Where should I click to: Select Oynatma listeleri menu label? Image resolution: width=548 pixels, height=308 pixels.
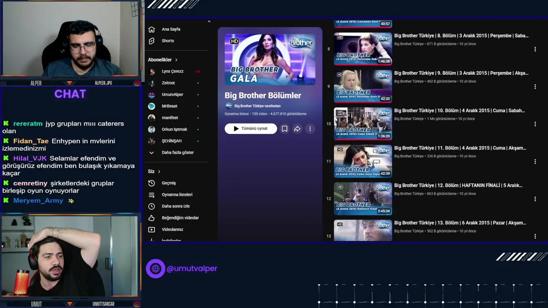177,195
